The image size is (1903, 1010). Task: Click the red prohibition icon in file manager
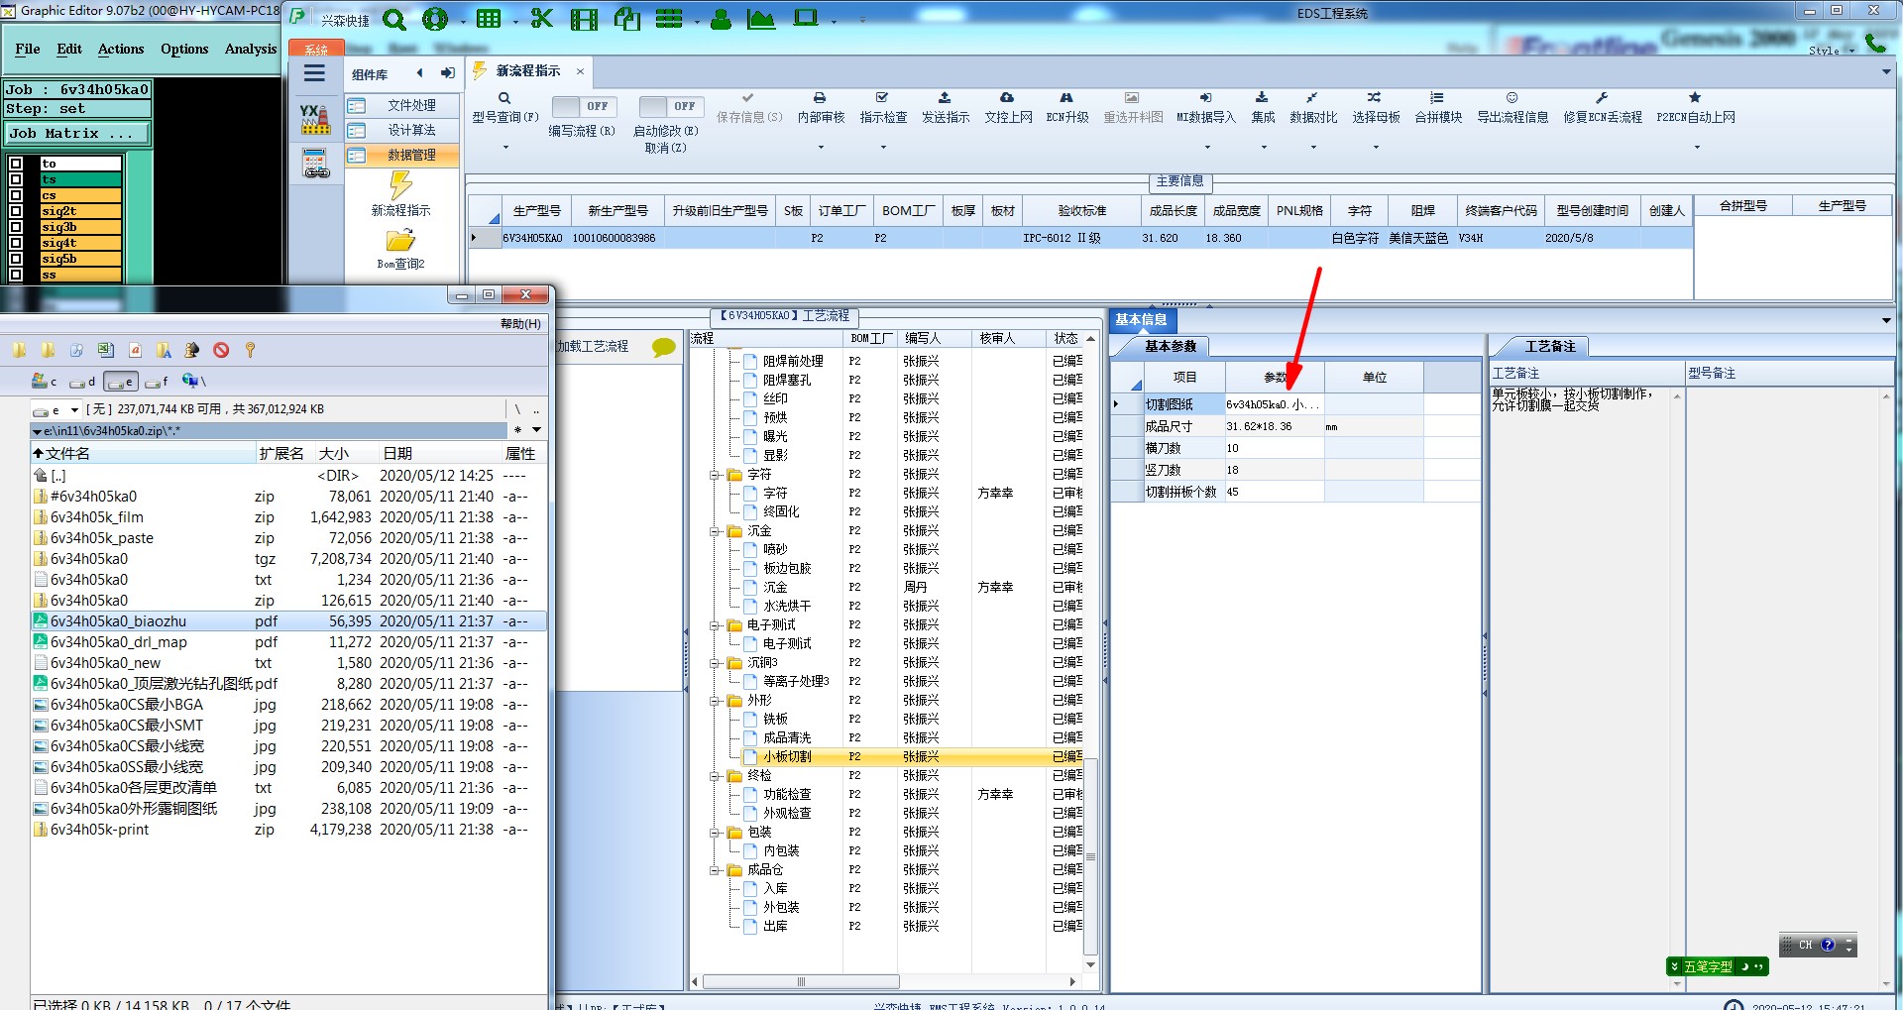[x=221, y=350]
